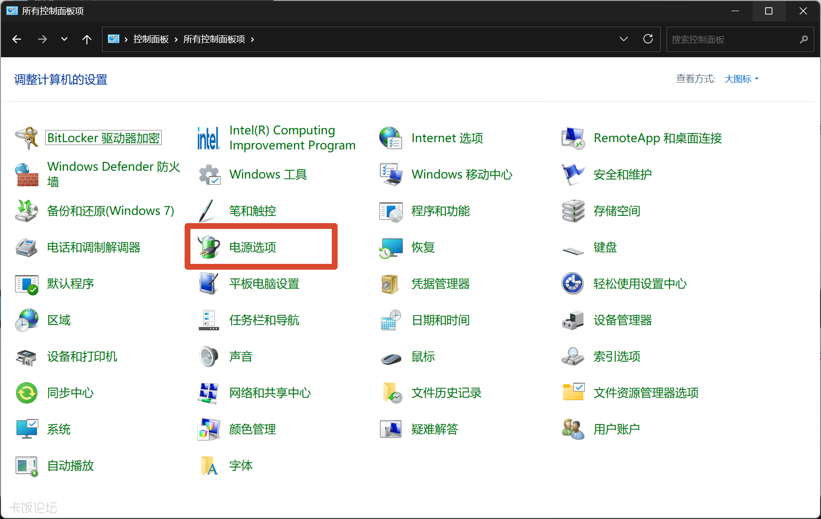This screenshot has height=519, width=821.
Task: Click the Intel Computing Improvement Program icon
Action: (x=209, y=138)
